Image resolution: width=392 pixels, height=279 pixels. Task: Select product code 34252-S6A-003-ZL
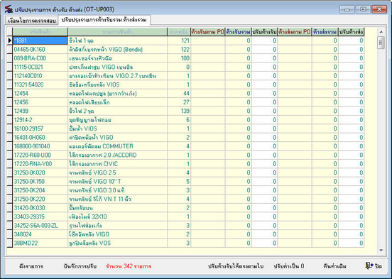[x=40, y=226]
